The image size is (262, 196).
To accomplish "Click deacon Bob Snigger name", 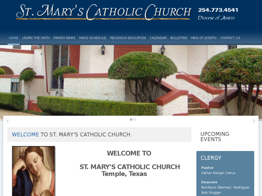I will coord(211,192).
